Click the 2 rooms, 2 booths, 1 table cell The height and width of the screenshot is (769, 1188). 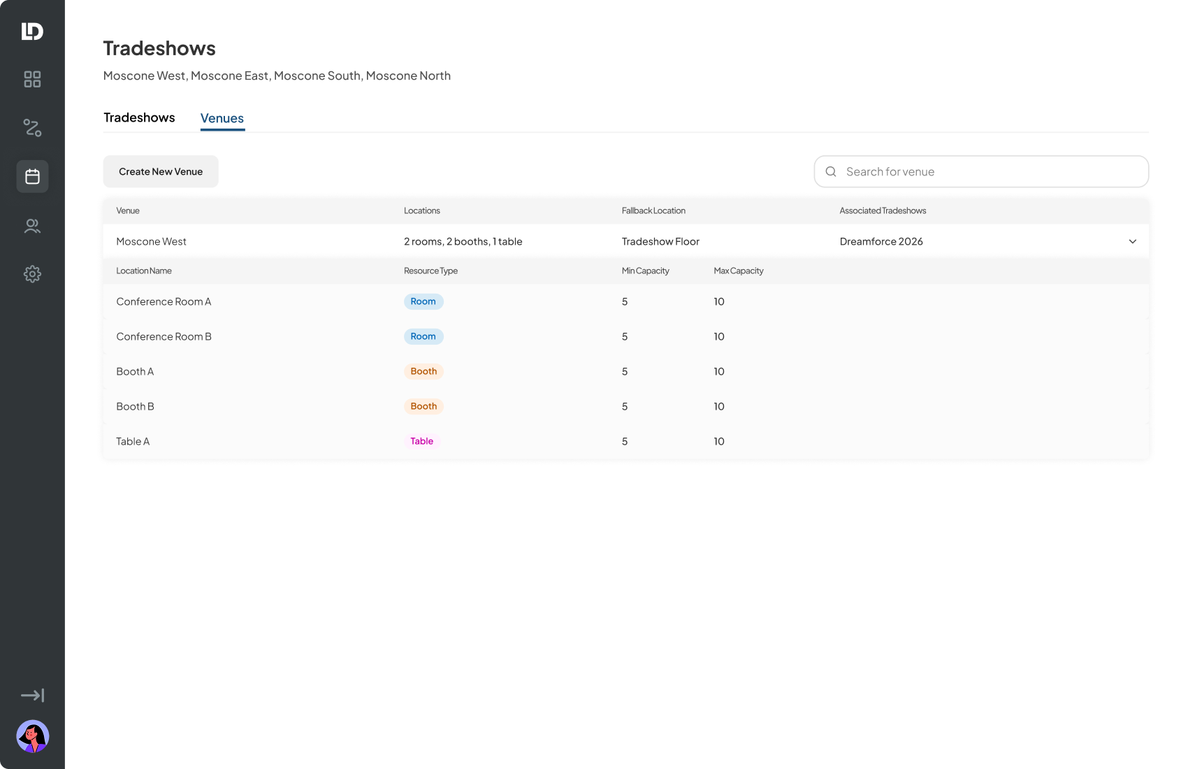463,241
